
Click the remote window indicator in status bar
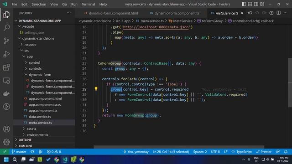click(x=5, y=152)
